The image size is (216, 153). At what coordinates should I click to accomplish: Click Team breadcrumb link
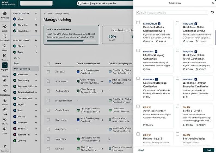(50, 13)
